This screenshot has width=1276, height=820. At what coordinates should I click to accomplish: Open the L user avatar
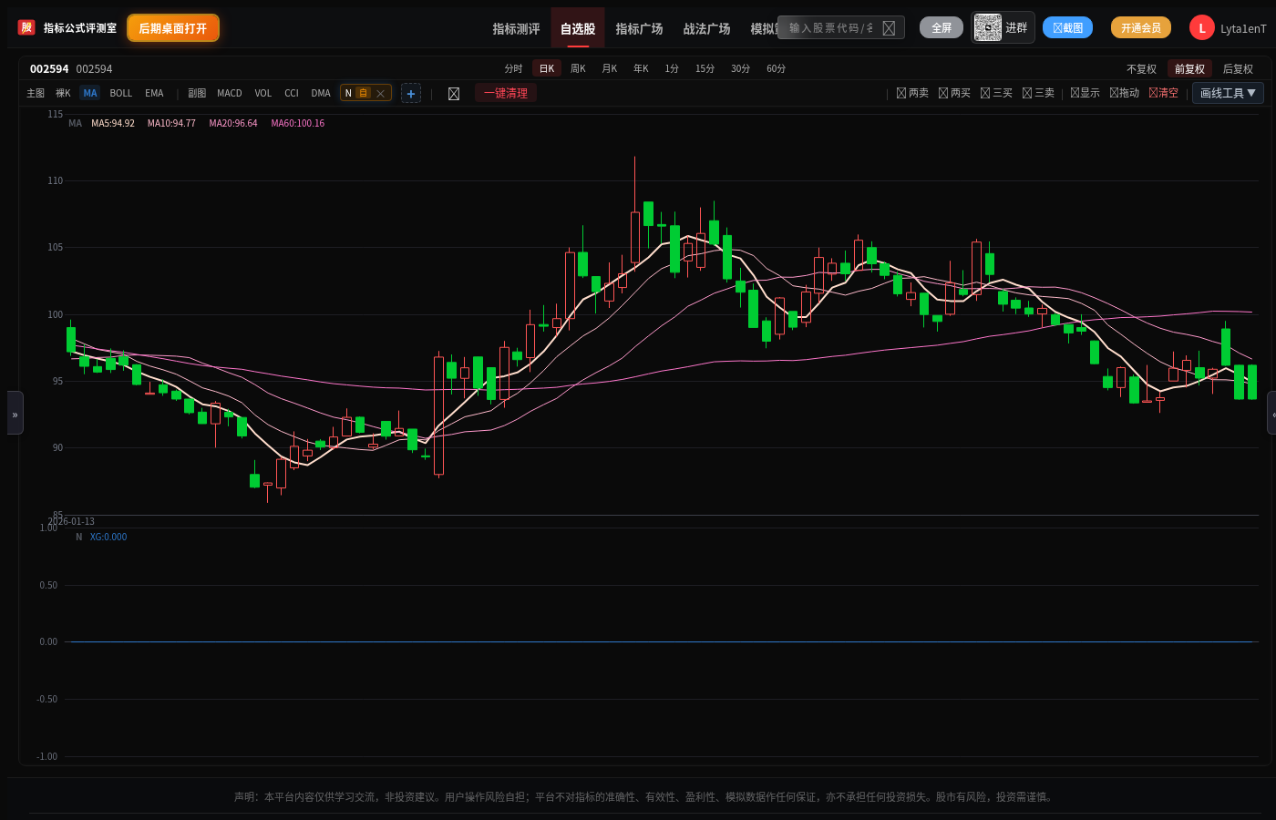[x=1201, y=28]
